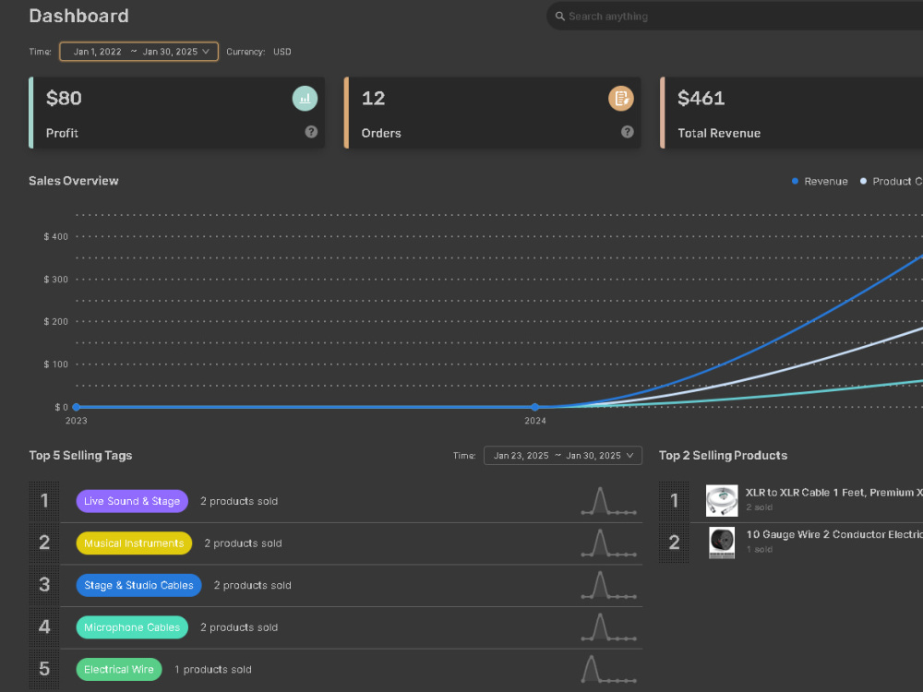Image resolution: width=923 pixels, height=692 pixels.
Task: Click the USD currency value
Action: click(x=282, y=52)
